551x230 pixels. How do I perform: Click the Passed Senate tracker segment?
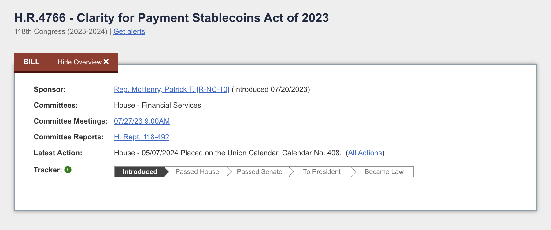click(x=259, y=171)
